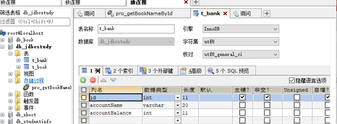Toggle Unsigned checkbox for accountBalance row
Image resolution: width=337 pixels, height=124 pixels.
point(297,113)
